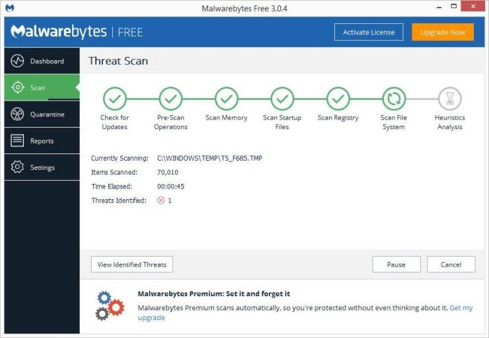This screenshot has width=489, height=338.
Task: Click the red threat X icon
Action: pyautogui.click(x=161, y=200)
